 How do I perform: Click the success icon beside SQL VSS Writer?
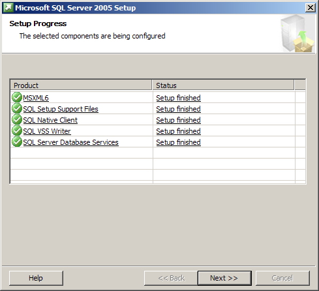(17, 130)
